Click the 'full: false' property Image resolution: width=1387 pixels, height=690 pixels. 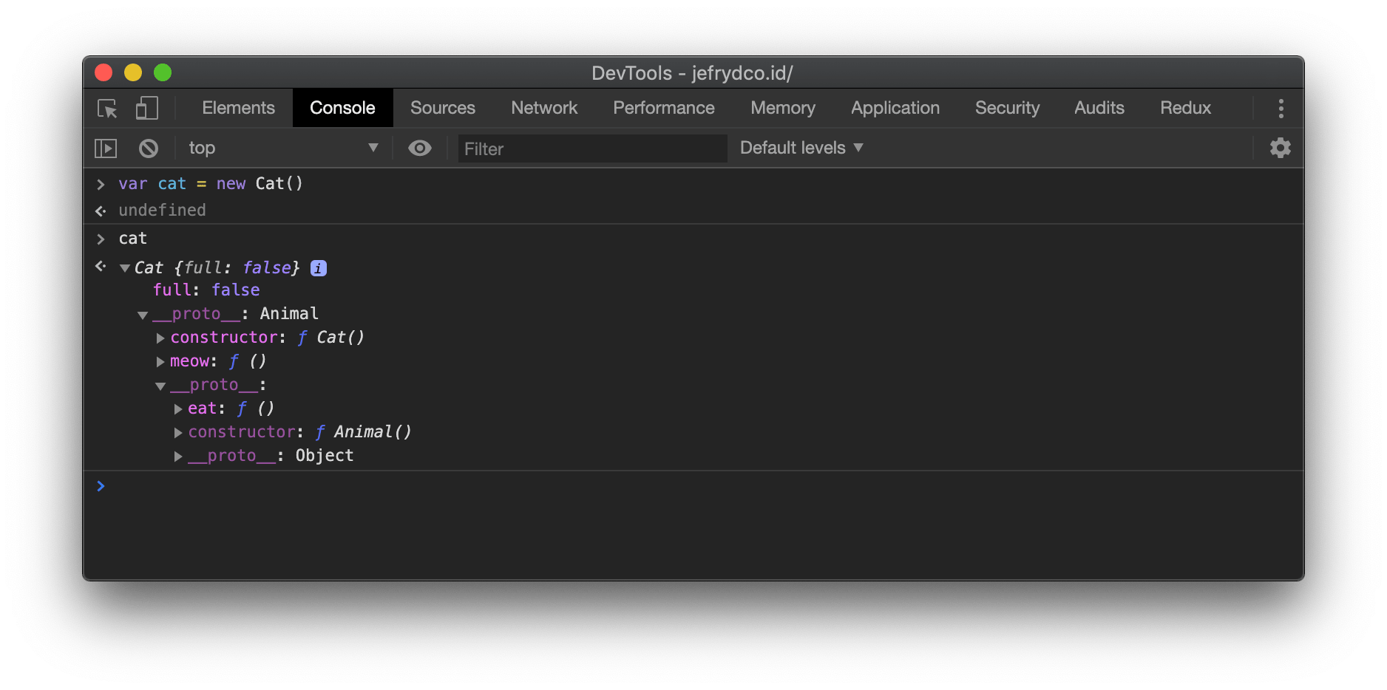(206, 290)
